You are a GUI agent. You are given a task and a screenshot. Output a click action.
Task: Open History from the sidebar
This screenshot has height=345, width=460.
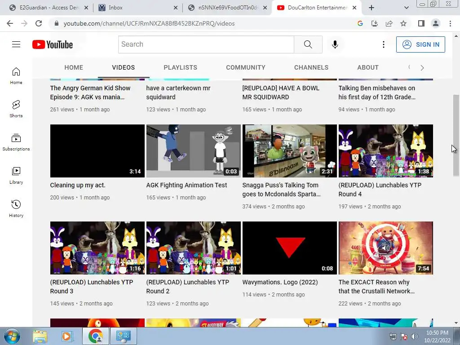tap(16, 208)
